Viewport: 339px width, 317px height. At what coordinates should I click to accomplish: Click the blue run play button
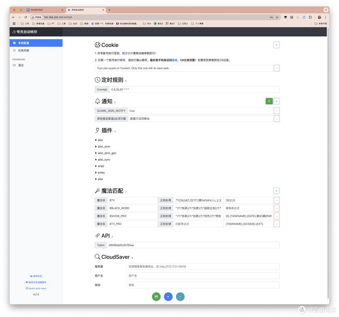coord(168,297)
